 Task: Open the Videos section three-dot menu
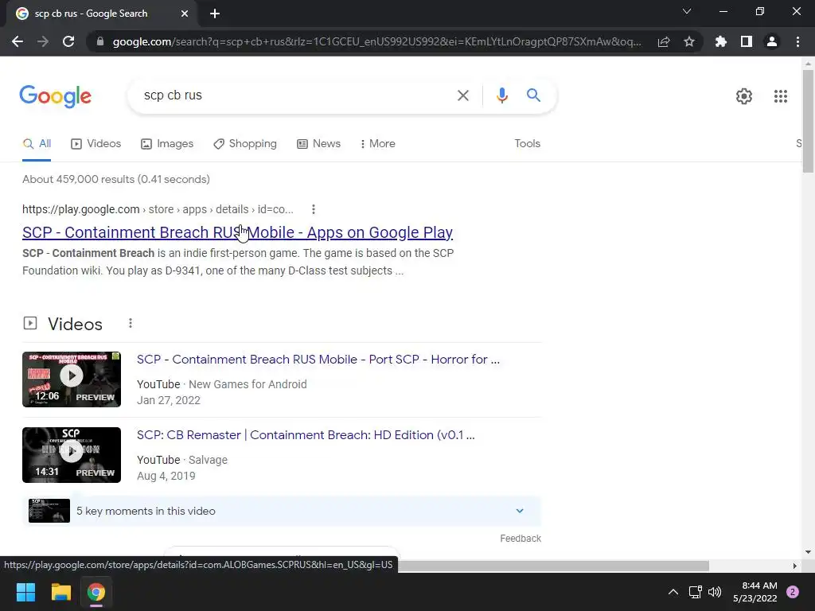tap(131, 324)
